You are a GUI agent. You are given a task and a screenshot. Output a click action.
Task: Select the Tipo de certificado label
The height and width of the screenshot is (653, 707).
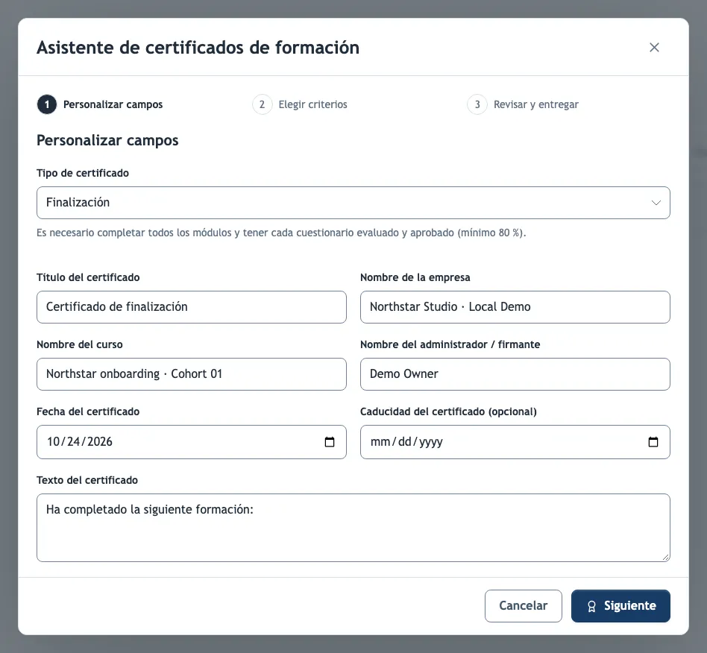pyautogui.click(x=83, y=173)
